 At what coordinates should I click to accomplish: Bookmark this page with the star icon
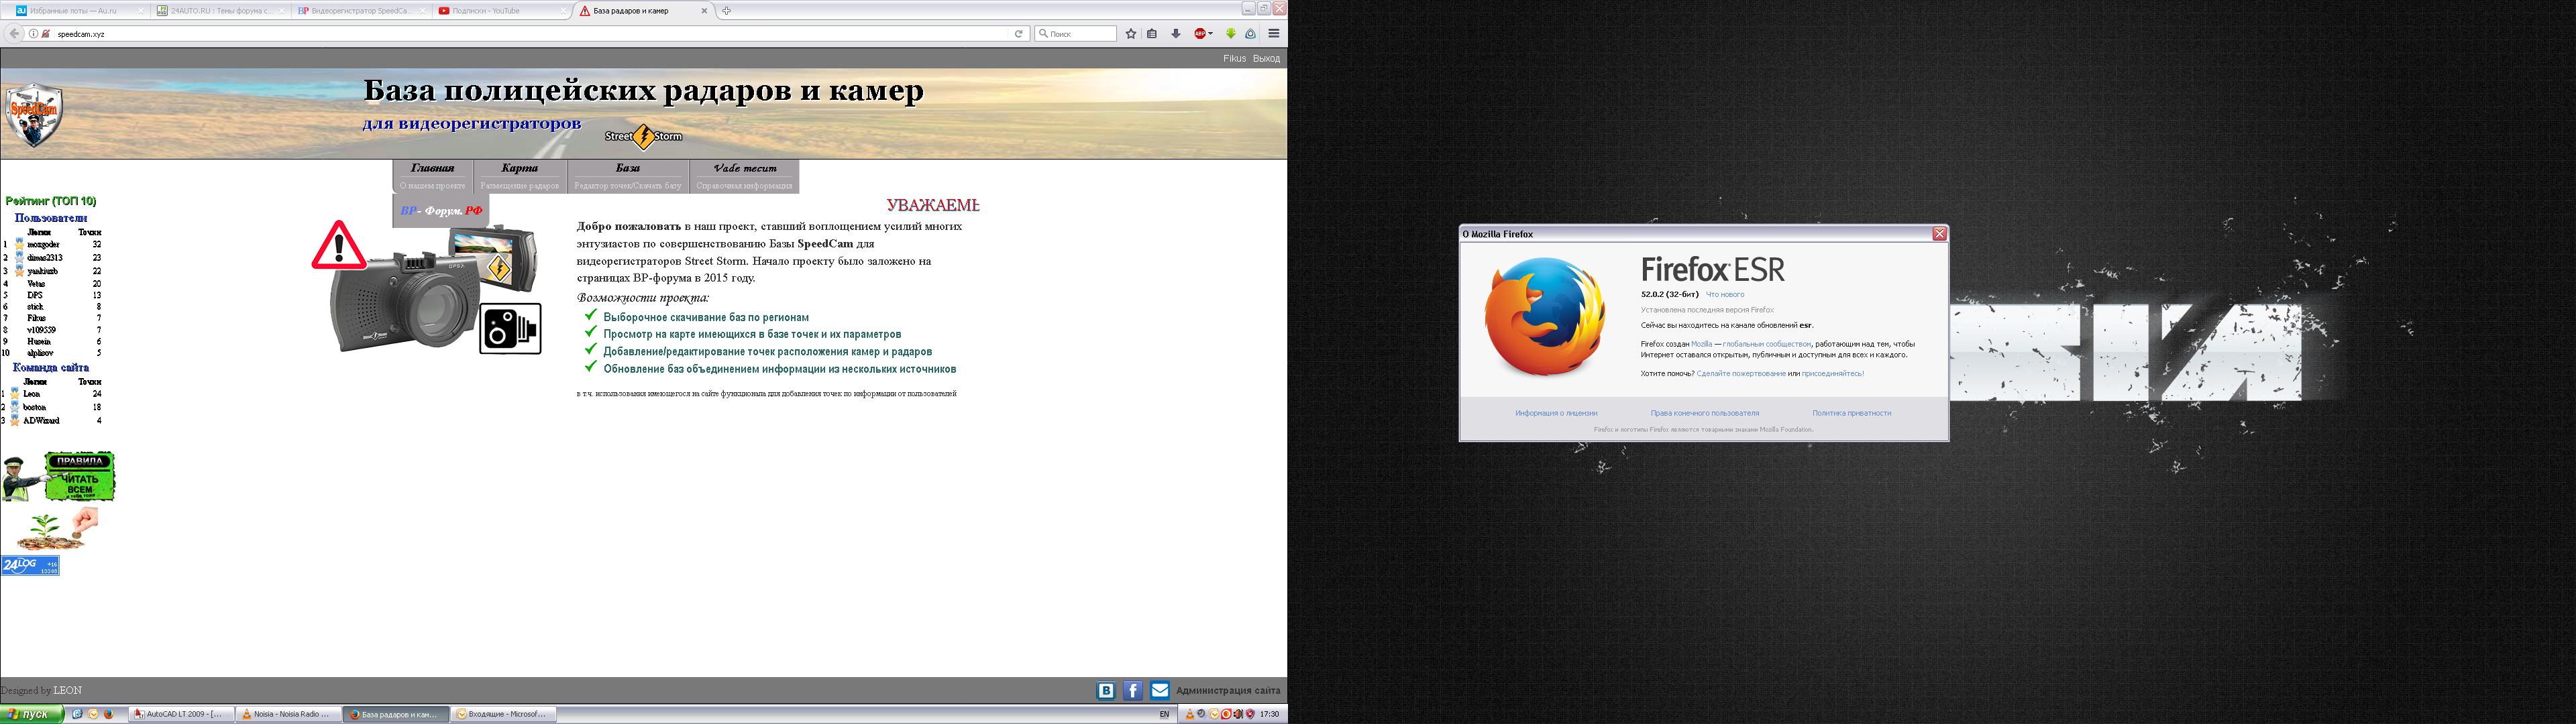1131,33
